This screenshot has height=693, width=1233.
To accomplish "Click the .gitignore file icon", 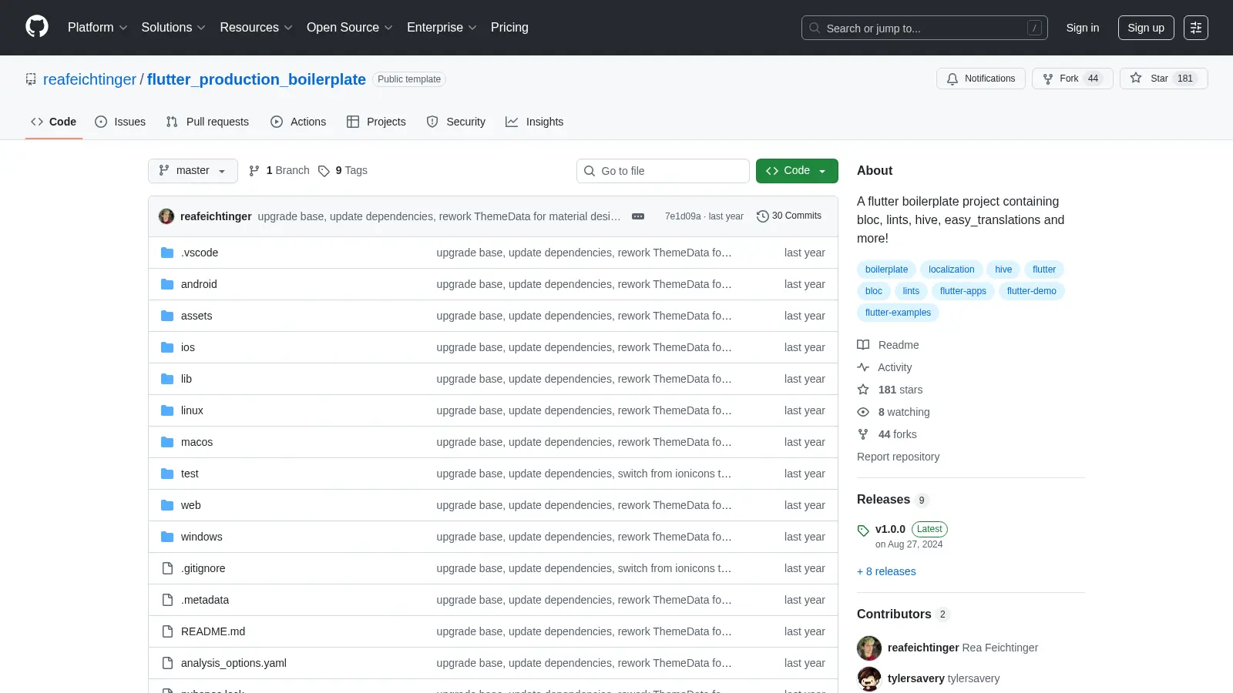I will [x=167, y=568].
